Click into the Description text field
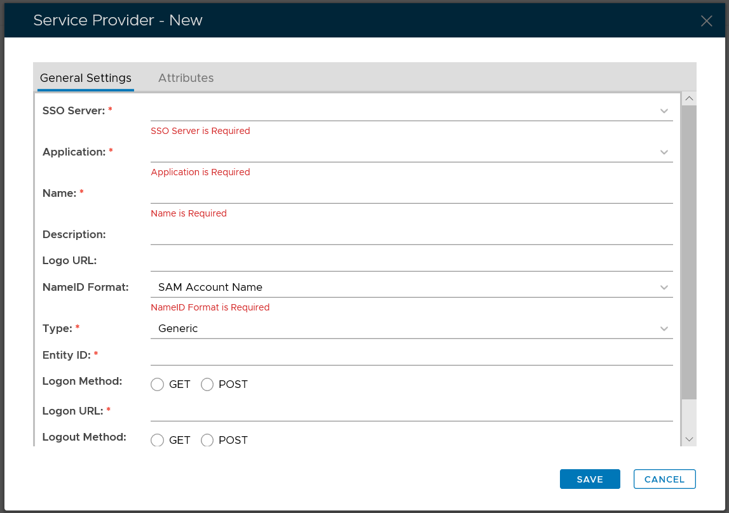Screen dimensions: 729x513 411,235
